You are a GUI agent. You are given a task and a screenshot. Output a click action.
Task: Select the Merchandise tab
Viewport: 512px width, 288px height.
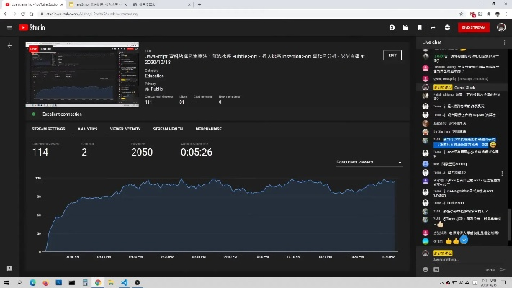[208, 129]
